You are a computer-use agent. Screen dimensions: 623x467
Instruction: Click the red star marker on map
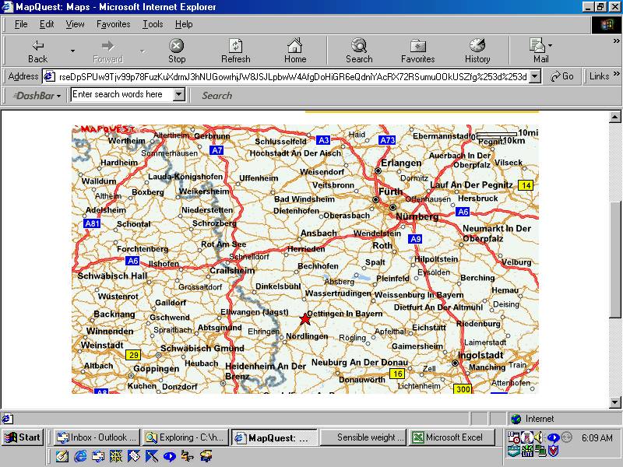coord(305,319)
